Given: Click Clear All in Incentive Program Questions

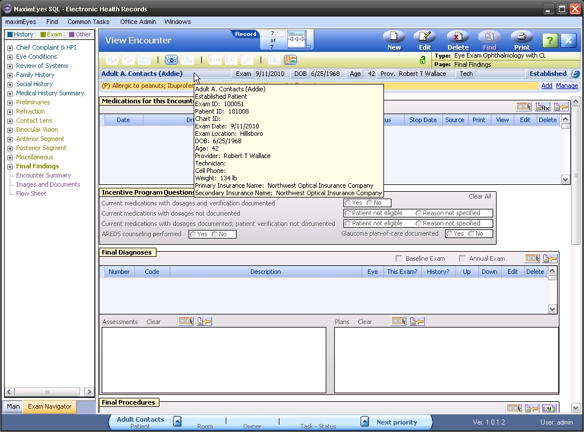Looking at the screenshot, I should (x=480, y=196).
